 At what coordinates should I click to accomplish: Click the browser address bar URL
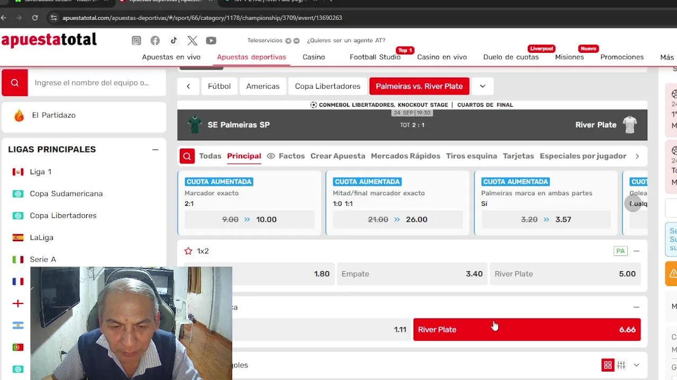coord(202,18)
